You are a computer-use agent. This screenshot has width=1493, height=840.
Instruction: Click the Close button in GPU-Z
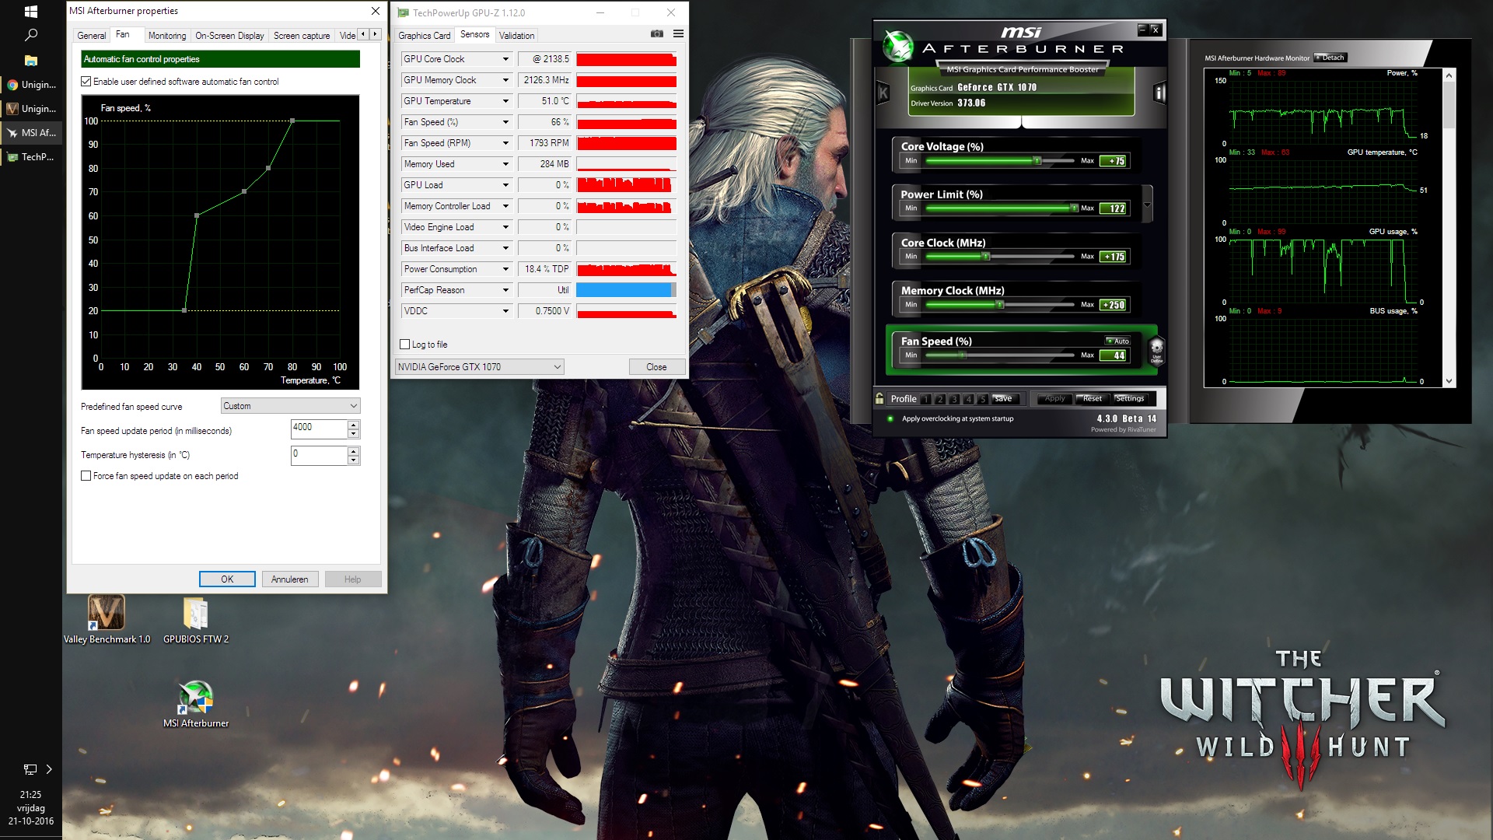click(x=656, y=367)
